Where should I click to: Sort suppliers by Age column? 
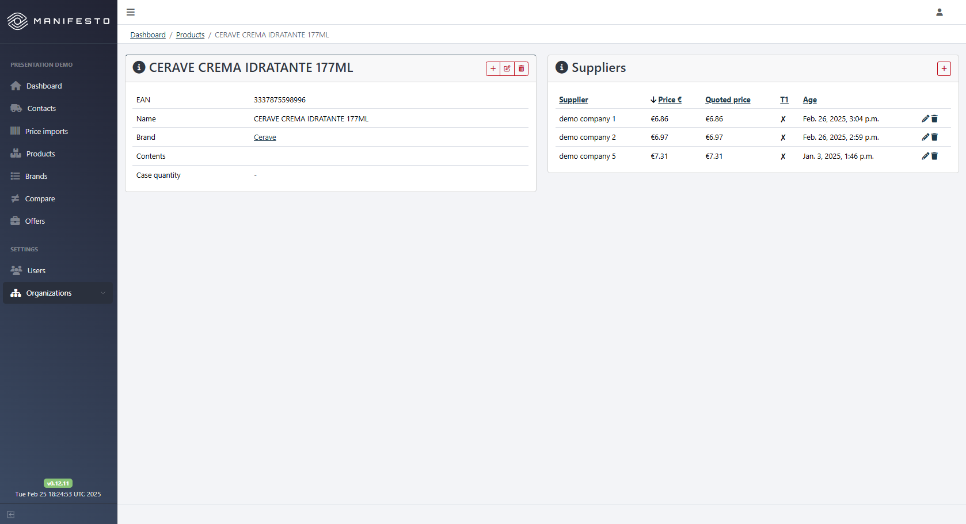click(x=810, y=100)
